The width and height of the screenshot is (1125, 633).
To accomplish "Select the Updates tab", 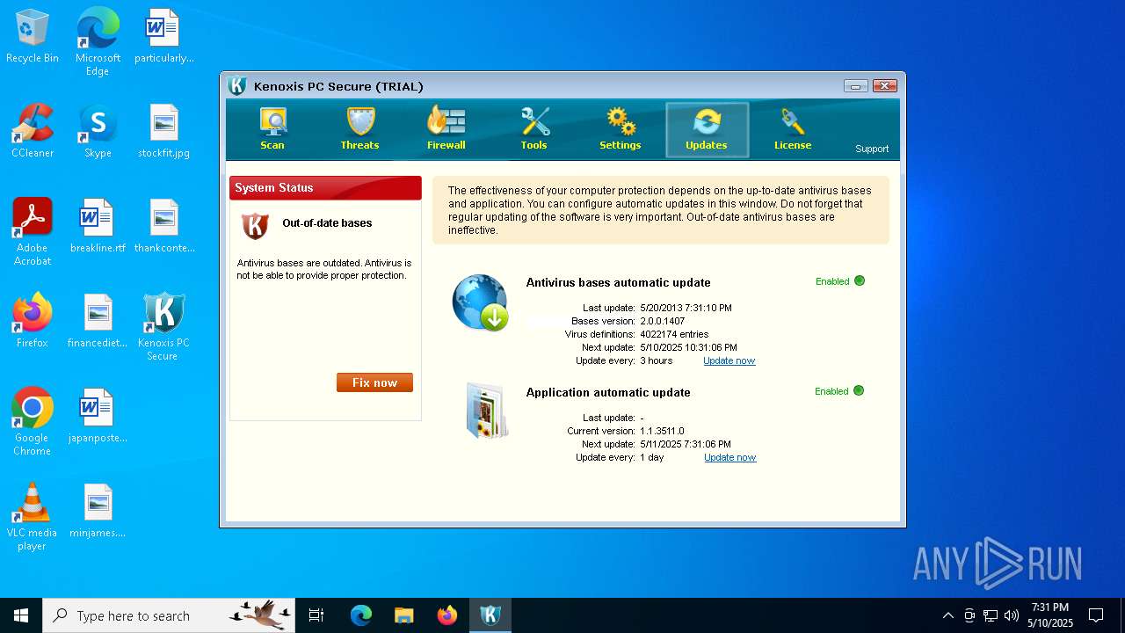I will click(x=707, y=129).
